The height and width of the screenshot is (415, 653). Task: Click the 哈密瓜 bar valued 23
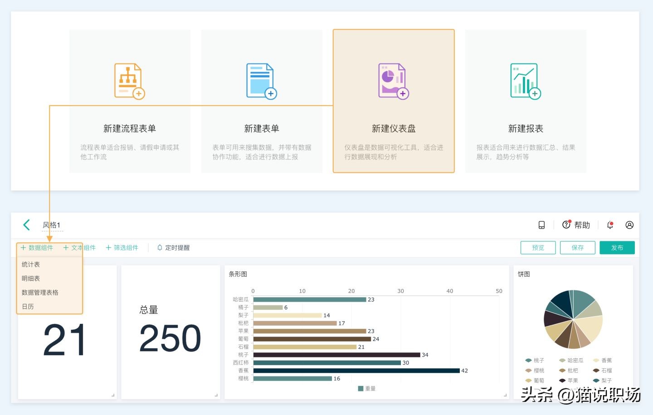click(310, 299)
